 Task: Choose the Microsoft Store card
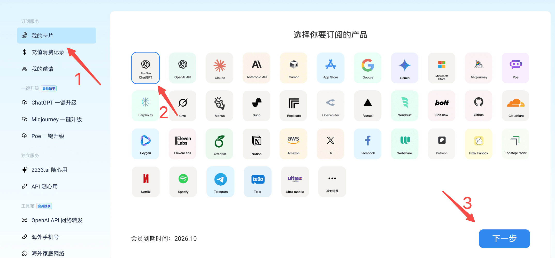(x=442, y=68)
